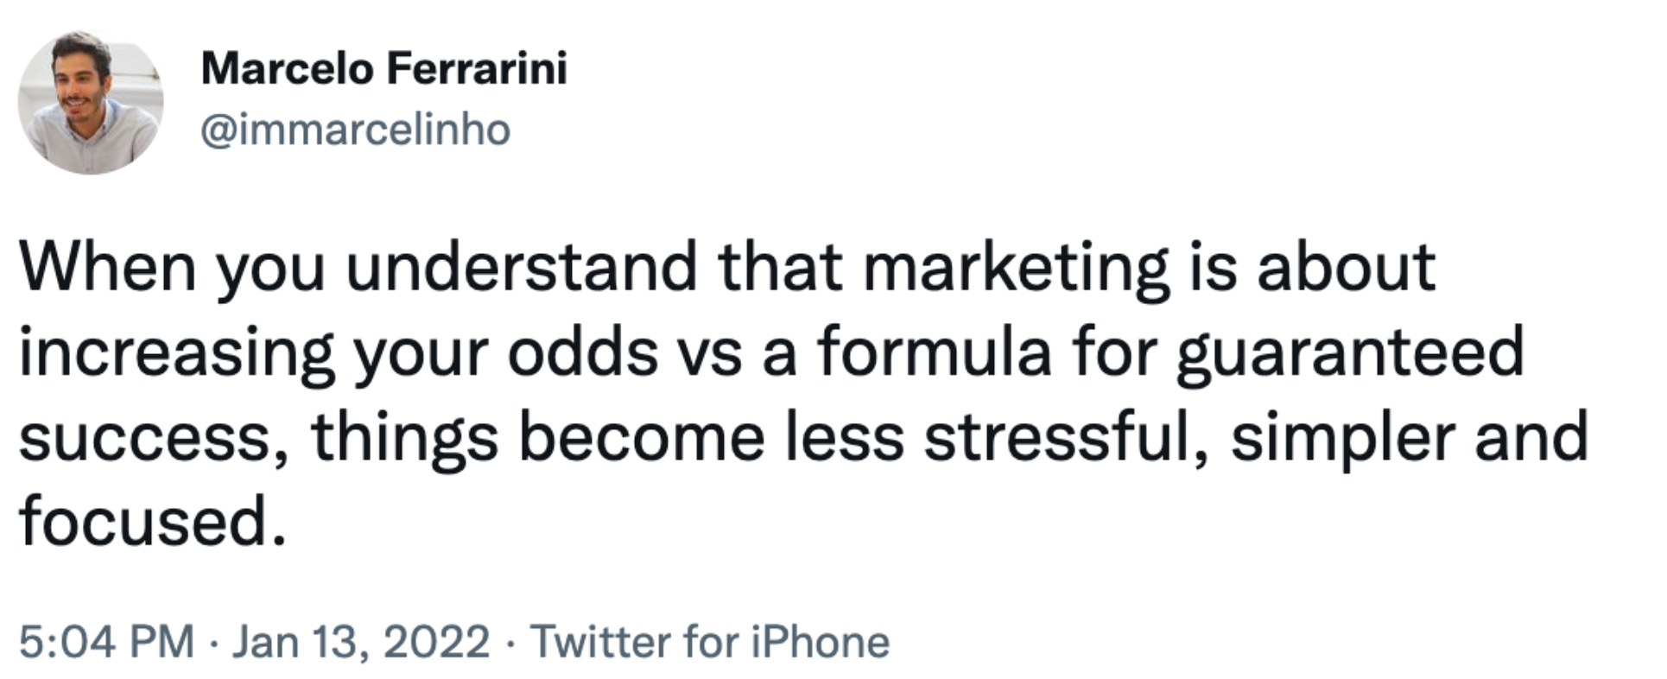Viewport: 1667px width, 679px height.
Task: Click the word "increasing" in the tweet
Action: pos(177,355)
